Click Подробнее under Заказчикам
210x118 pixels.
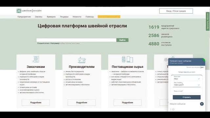36,103
